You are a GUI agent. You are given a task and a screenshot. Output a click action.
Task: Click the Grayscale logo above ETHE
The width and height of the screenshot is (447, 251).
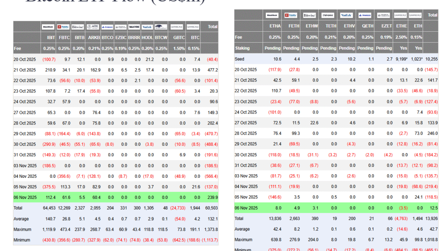[x=400, y=15]
